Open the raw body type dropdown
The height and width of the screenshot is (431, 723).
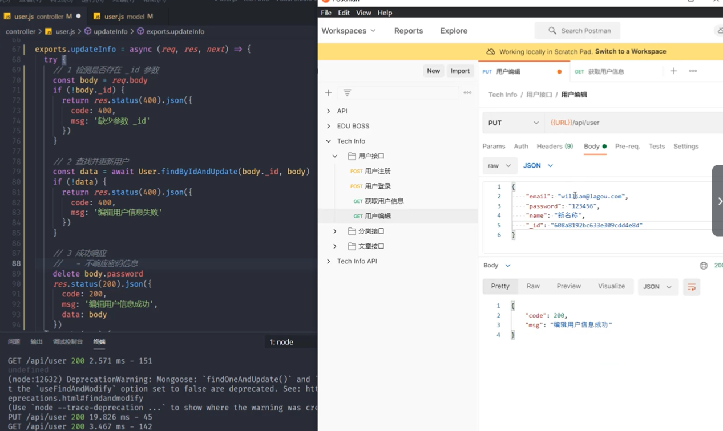coord(500,165)
